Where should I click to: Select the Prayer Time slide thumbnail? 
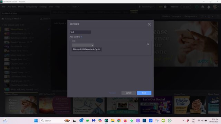click(x=190, y=105)
